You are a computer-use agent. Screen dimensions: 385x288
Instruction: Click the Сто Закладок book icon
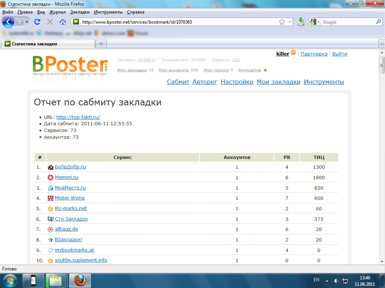[50, 219]
